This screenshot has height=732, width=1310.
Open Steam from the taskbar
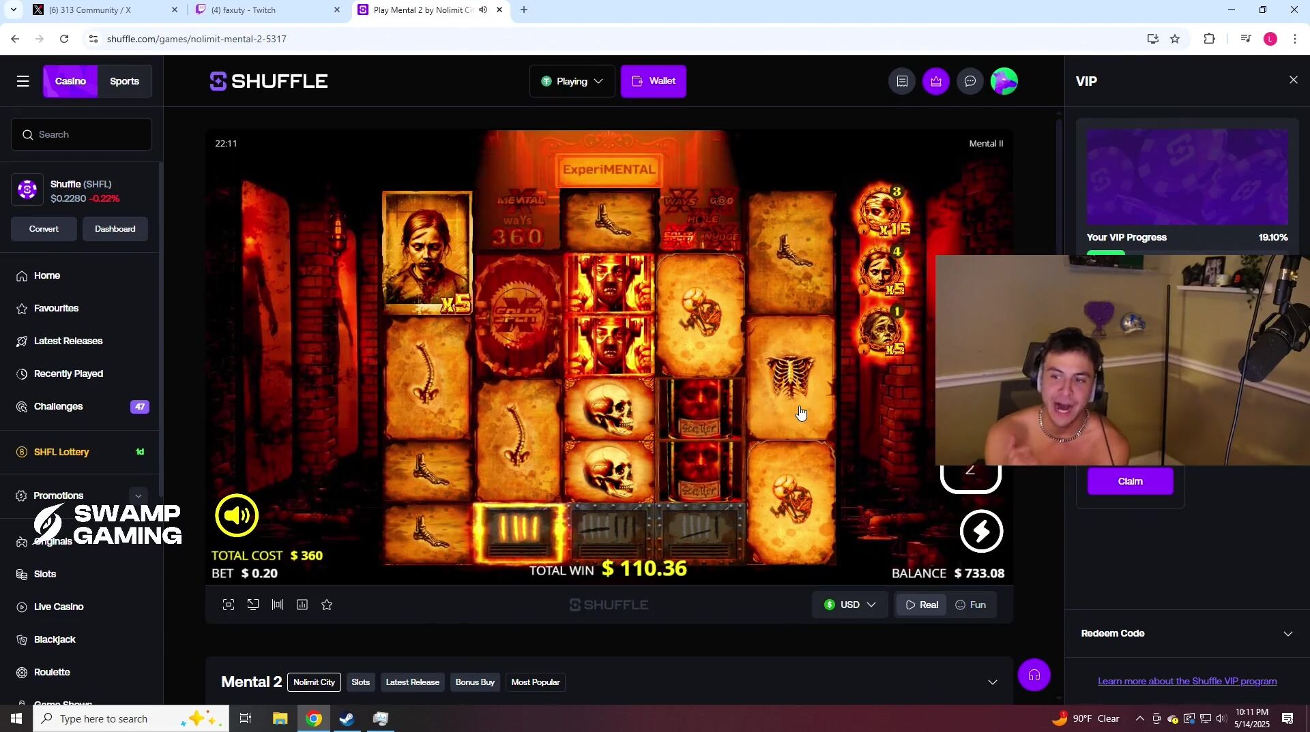(347, 718)
